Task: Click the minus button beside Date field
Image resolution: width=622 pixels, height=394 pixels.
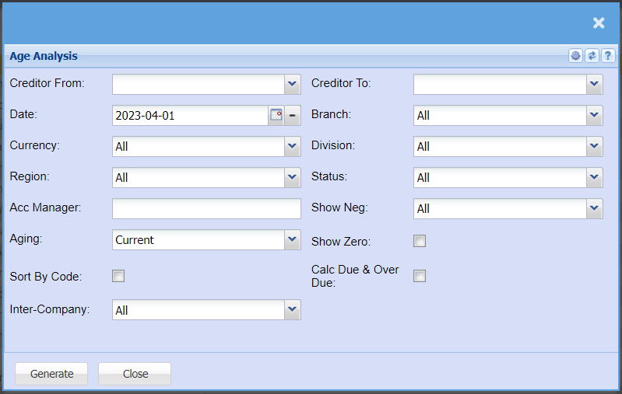Action: 293,115
